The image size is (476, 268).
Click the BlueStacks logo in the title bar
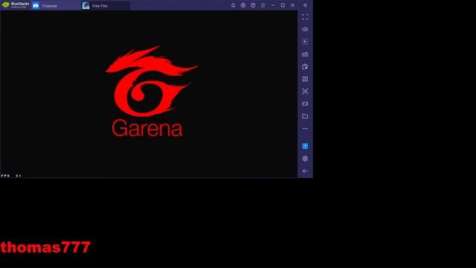pyautogui.click(x=6, y=5)
